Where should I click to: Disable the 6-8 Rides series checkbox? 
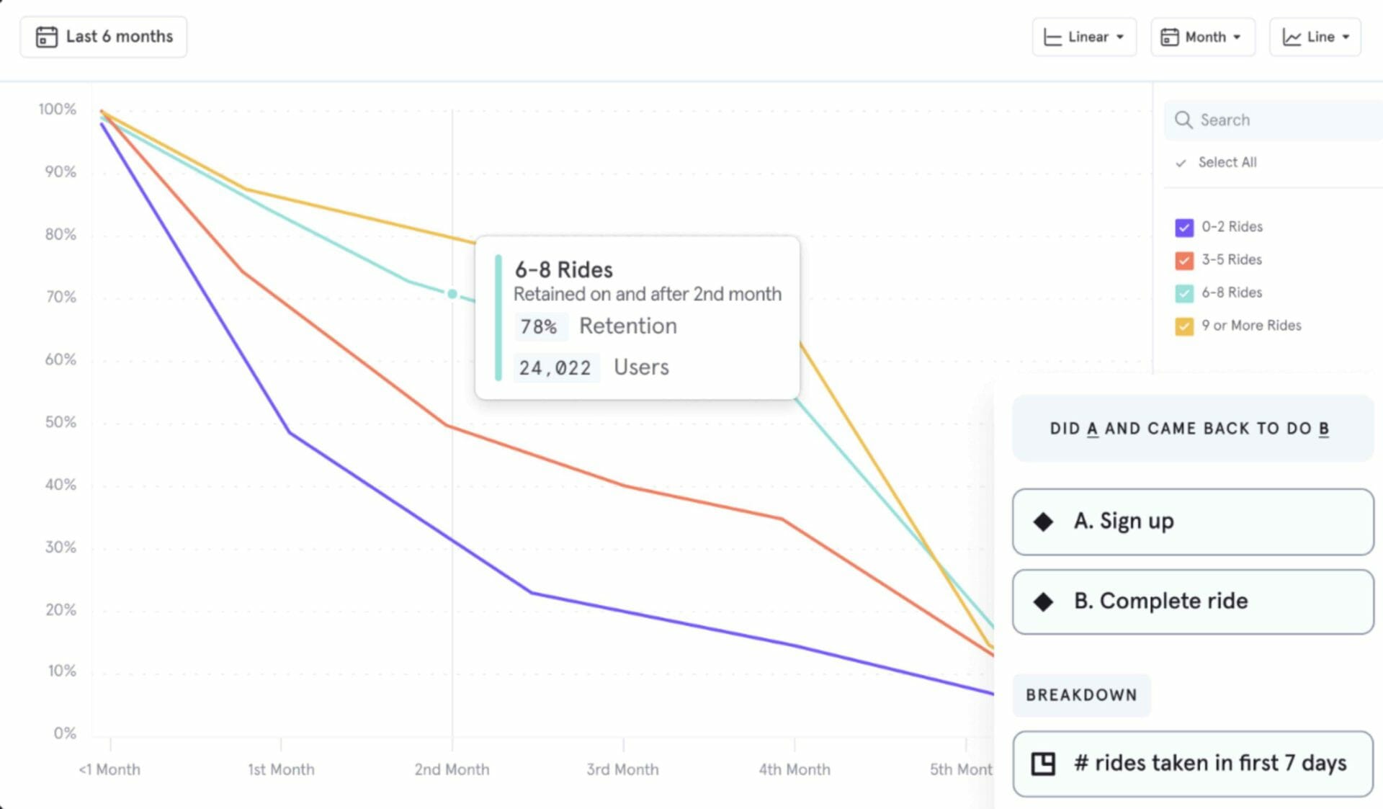pos(1184,293)
